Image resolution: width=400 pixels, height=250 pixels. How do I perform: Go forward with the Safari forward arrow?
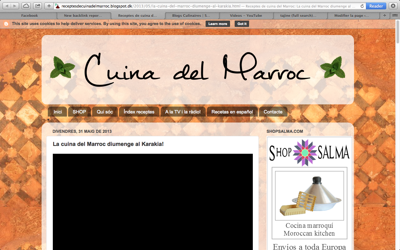(15, 6)
